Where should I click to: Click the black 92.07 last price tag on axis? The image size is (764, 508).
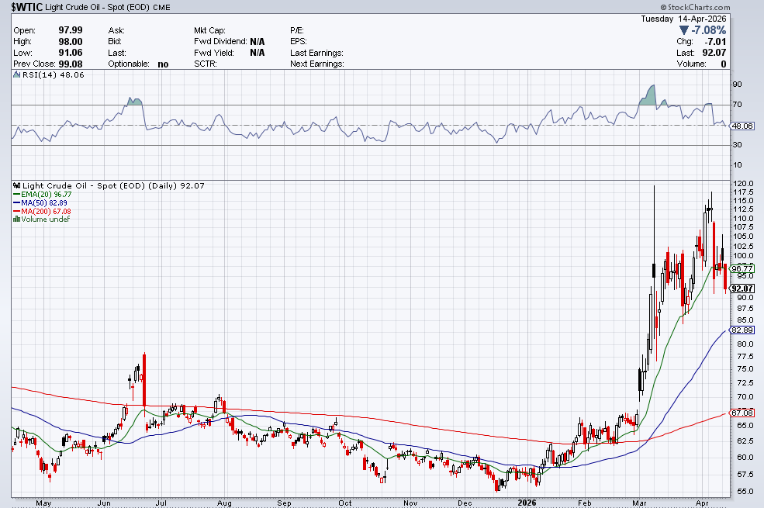pos(742,289)
